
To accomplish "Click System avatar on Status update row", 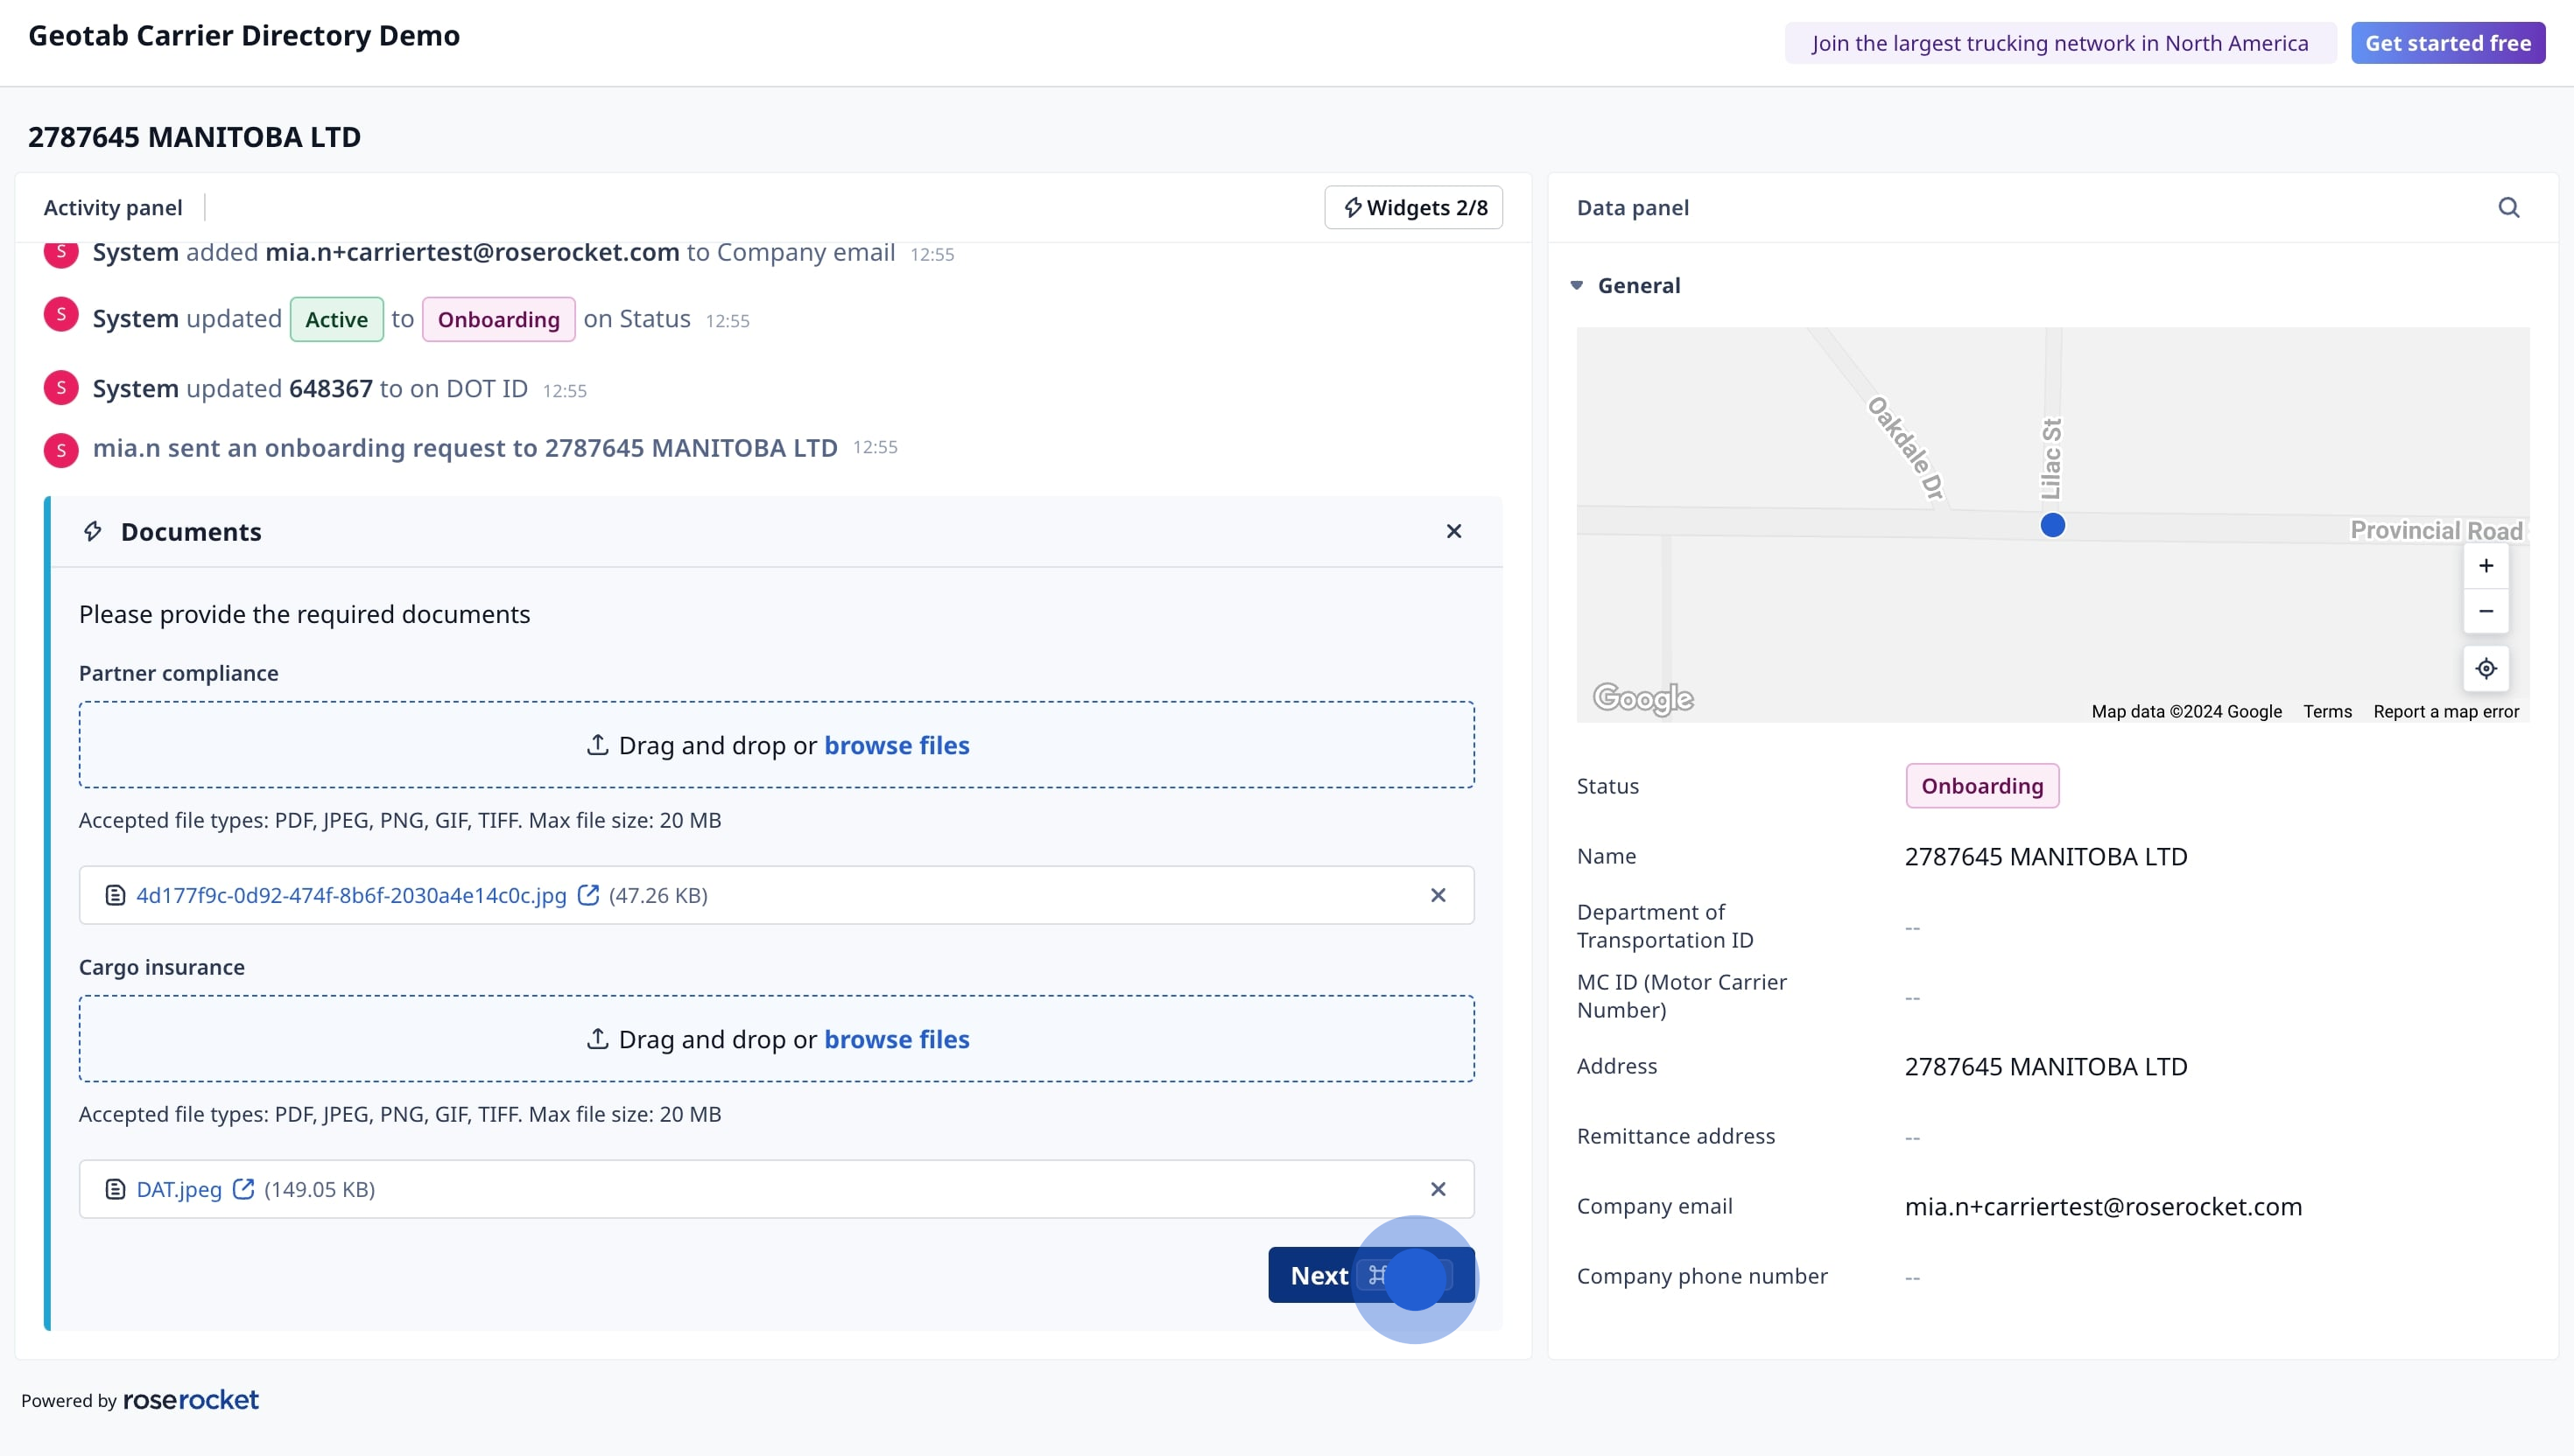I will (61, 314).
